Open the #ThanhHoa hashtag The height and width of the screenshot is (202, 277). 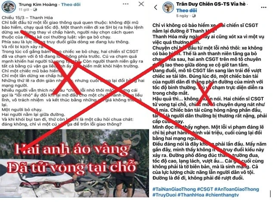[x=191, y=195]
